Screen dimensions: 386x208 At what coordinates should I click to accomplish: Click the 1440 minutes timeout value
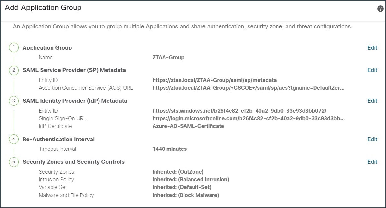coord(170,149)
